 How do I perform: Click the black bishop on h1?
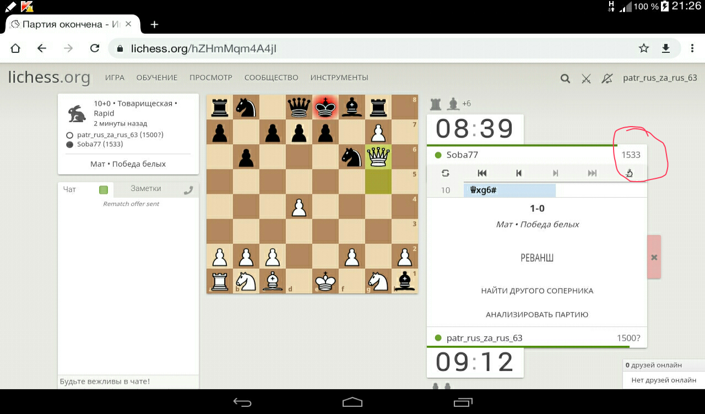click(x=405, y=281)
